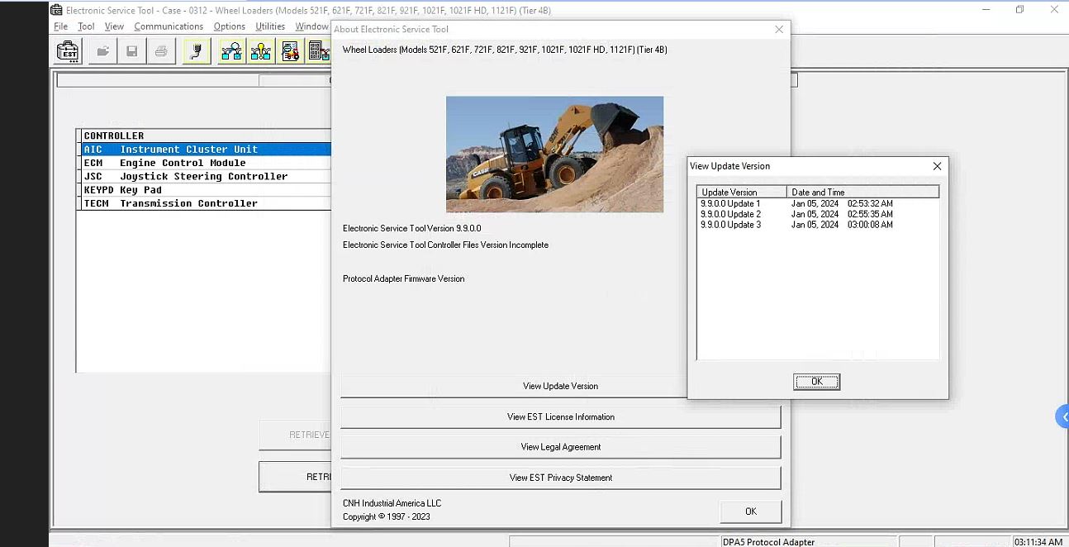Select the 9.9.0.0 Update 2 row

(818, 214)
